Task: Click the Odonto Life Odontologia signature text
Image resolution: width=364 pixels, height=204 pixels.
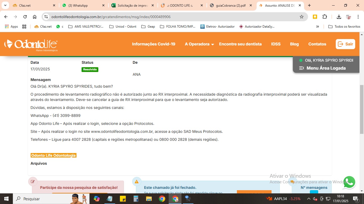Action: click(54, 155)
